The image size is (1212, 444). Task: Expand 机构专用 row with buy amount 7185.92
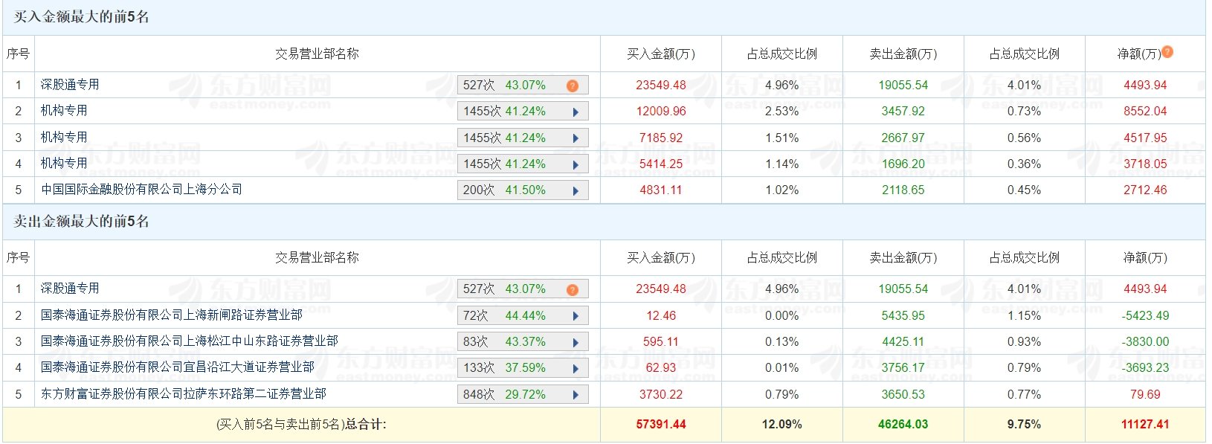(x=576, y=138)
